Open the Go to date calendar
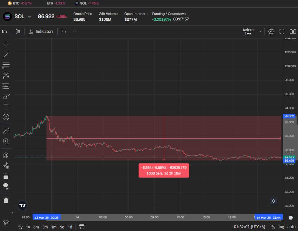 (x=82, y=227)
